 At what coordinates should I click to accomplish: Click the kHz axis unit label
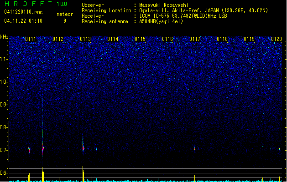pos(4,37)
